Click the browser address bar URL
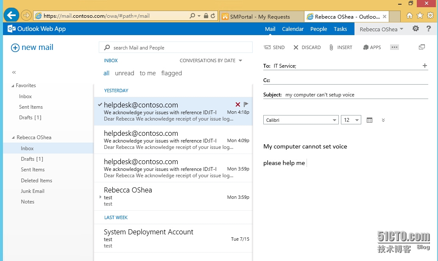This screenshot has width=438, height=261. [97, 16]
